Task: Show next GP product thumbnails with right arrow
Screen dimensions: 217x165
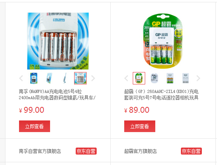Action: [198, 78]
